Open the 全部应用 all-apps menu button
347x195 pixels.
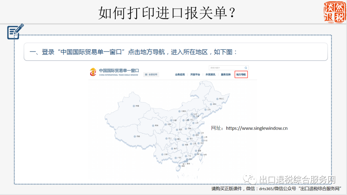(x=151, y=75)
